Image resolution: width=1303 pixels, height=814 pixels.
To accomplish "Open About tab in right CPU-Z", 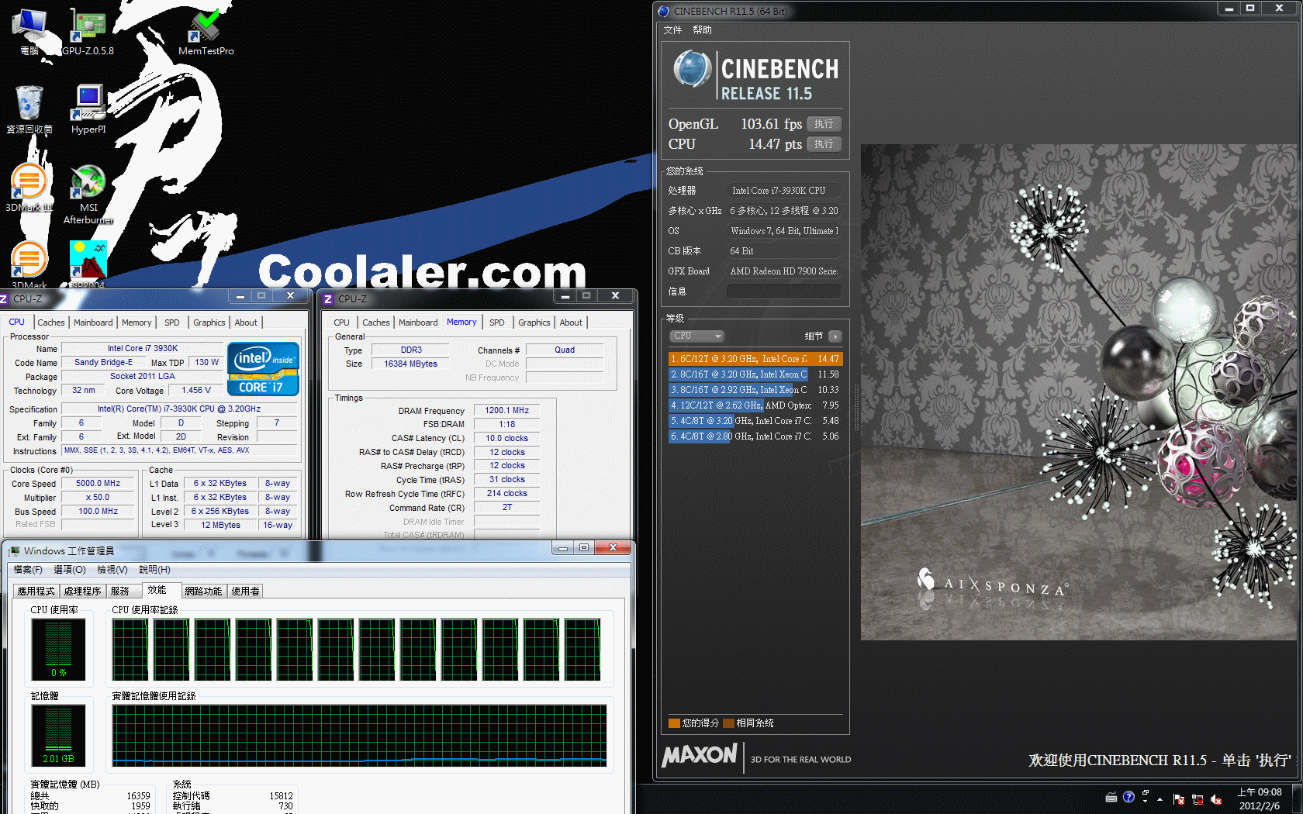I will pyautogui.click(x=571, y=322).
